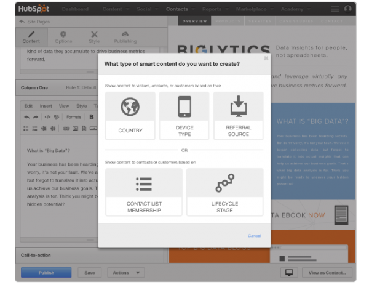
Task: Click the Call-to-action module header
Action: coord(90,255)
